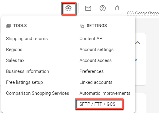Choose Automatic improvements

click(105, 93)
